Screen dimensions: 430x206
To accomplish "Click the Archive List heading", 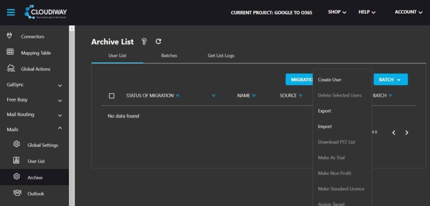I will pyautogui.click(x=113, y=42).
